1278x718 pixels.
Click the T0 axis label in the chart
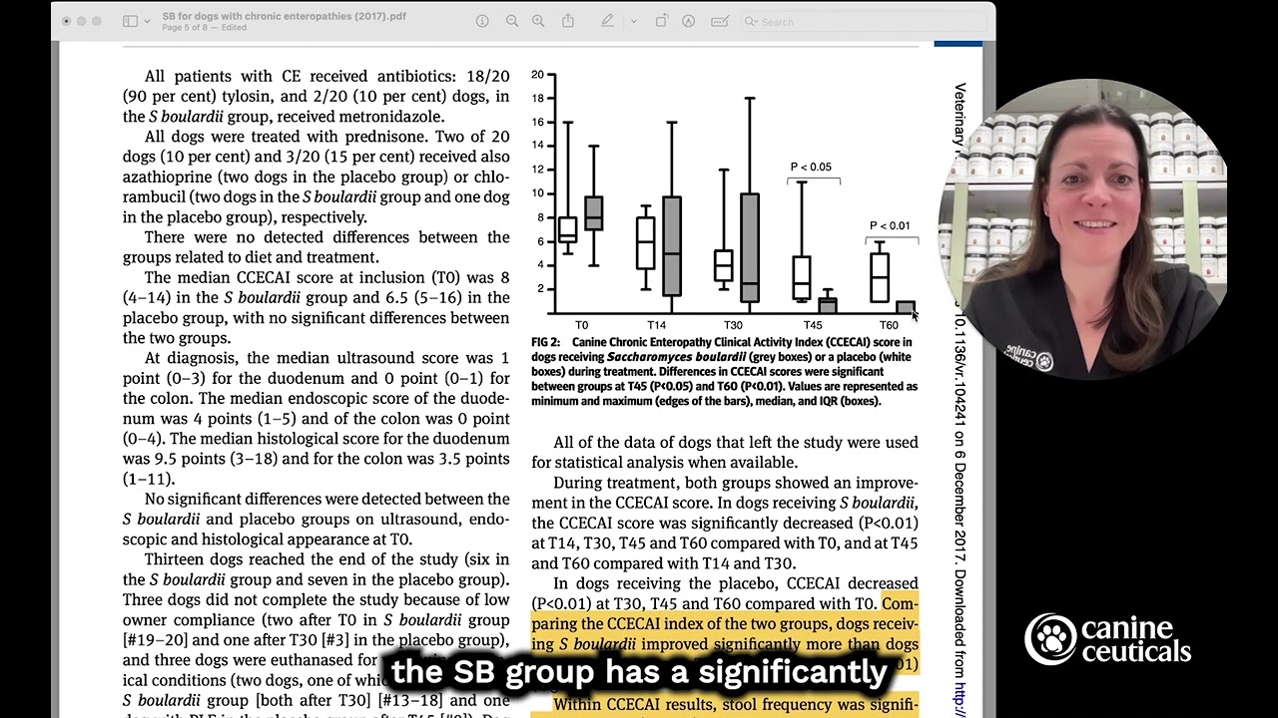tap(581, 325)
